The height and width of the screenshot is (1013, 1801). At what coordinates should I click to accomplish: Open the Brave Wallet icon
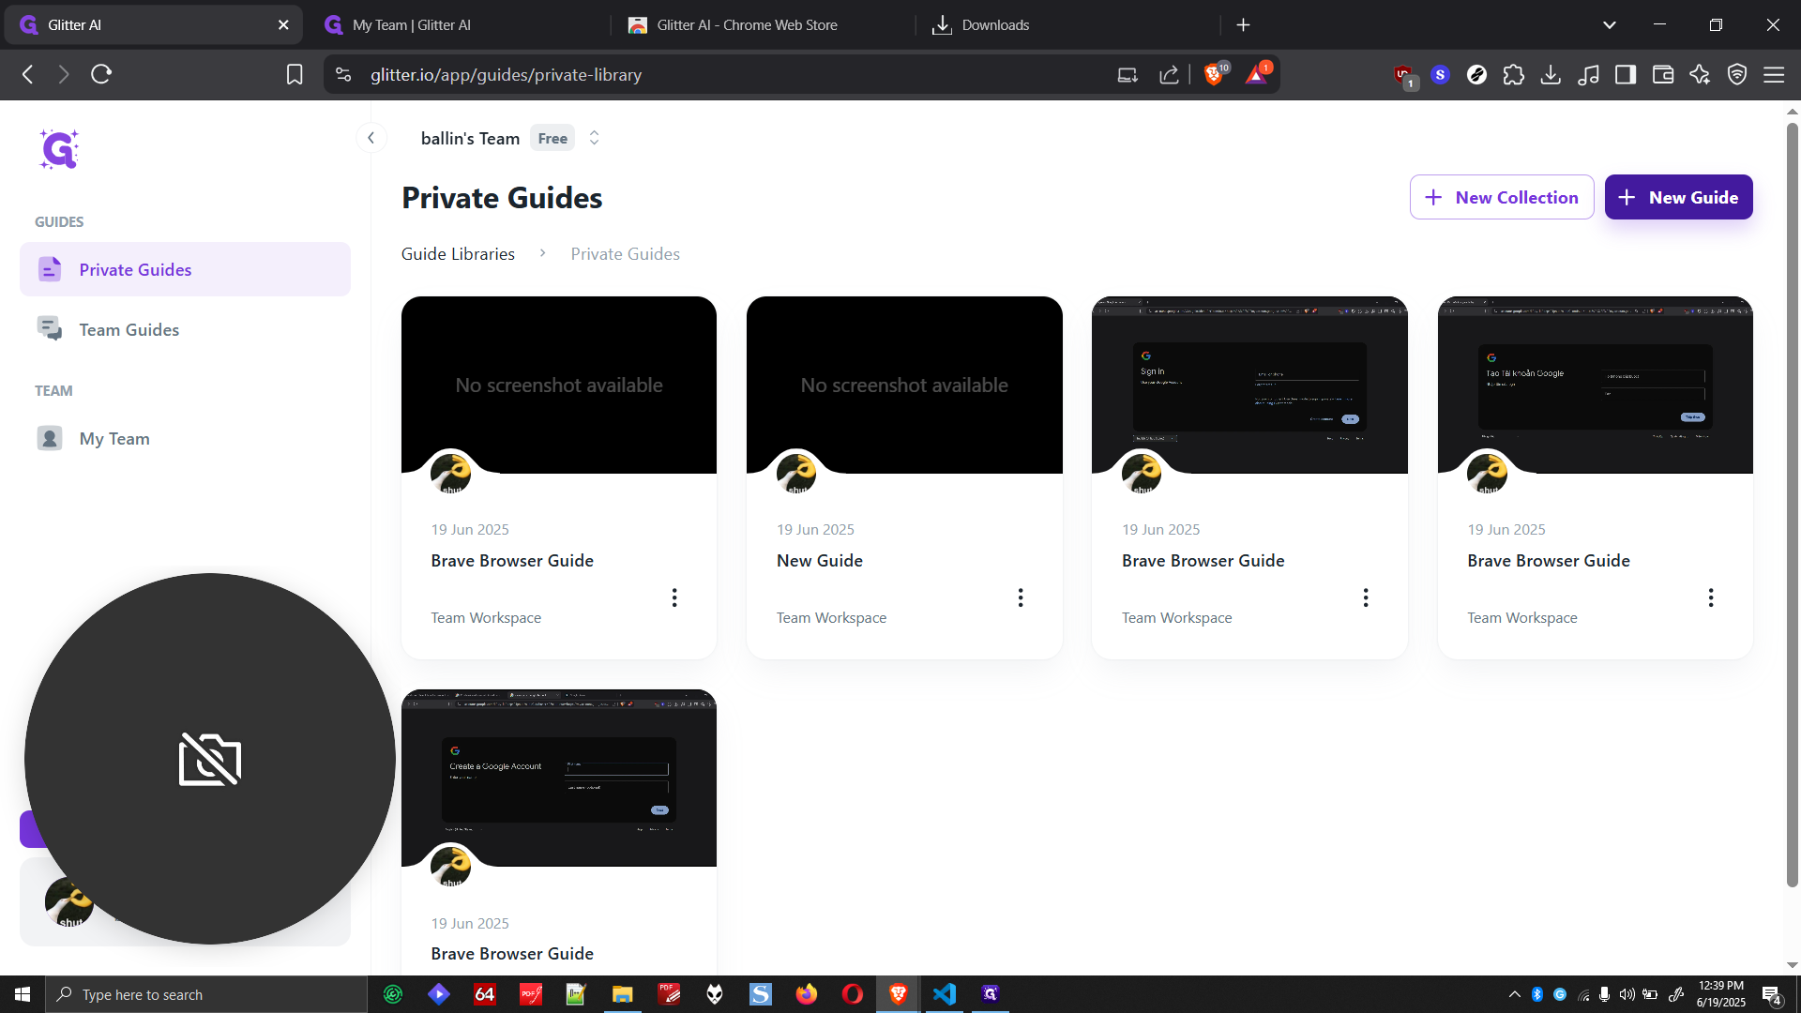(1663, 74)
